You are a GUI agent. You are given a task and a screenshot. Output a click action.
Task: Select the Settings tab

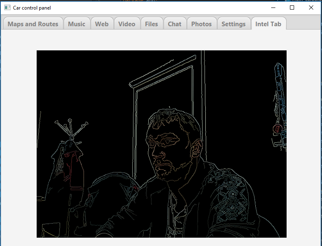pos(234,24)
